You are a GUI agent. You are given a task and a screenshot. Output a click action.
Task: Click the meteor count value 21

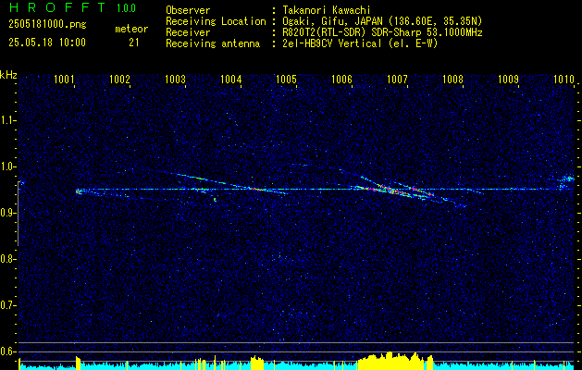[x=134, y=43]
